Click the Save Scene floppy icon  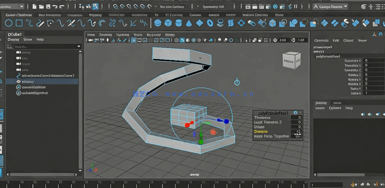pos(49,7)
